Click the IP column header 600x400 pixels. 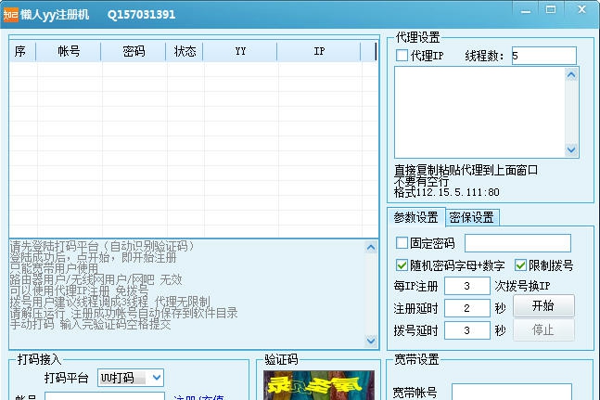[x=319, y=51]
